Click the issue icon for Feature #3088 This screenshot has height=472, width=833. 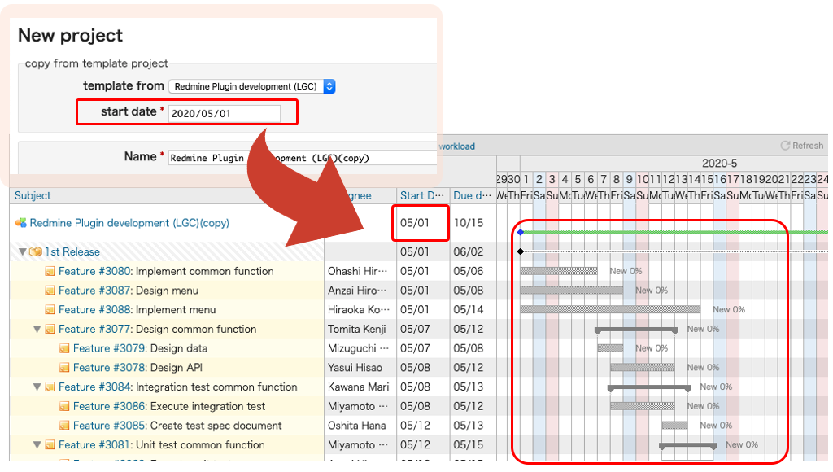click(x=50, y=309)
